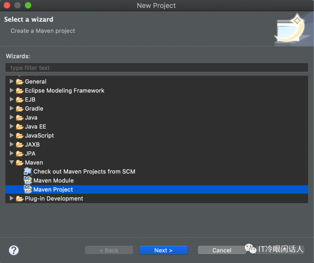The height and width of the screenshot is (263, 314).
Task: Close the New Project dialog with red button
Action: 7,6
